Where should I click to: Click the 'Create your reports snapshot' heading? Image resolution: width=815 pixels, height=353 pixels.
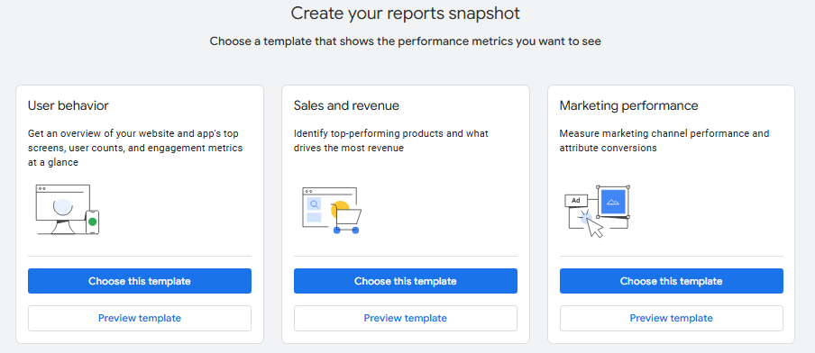406,13
